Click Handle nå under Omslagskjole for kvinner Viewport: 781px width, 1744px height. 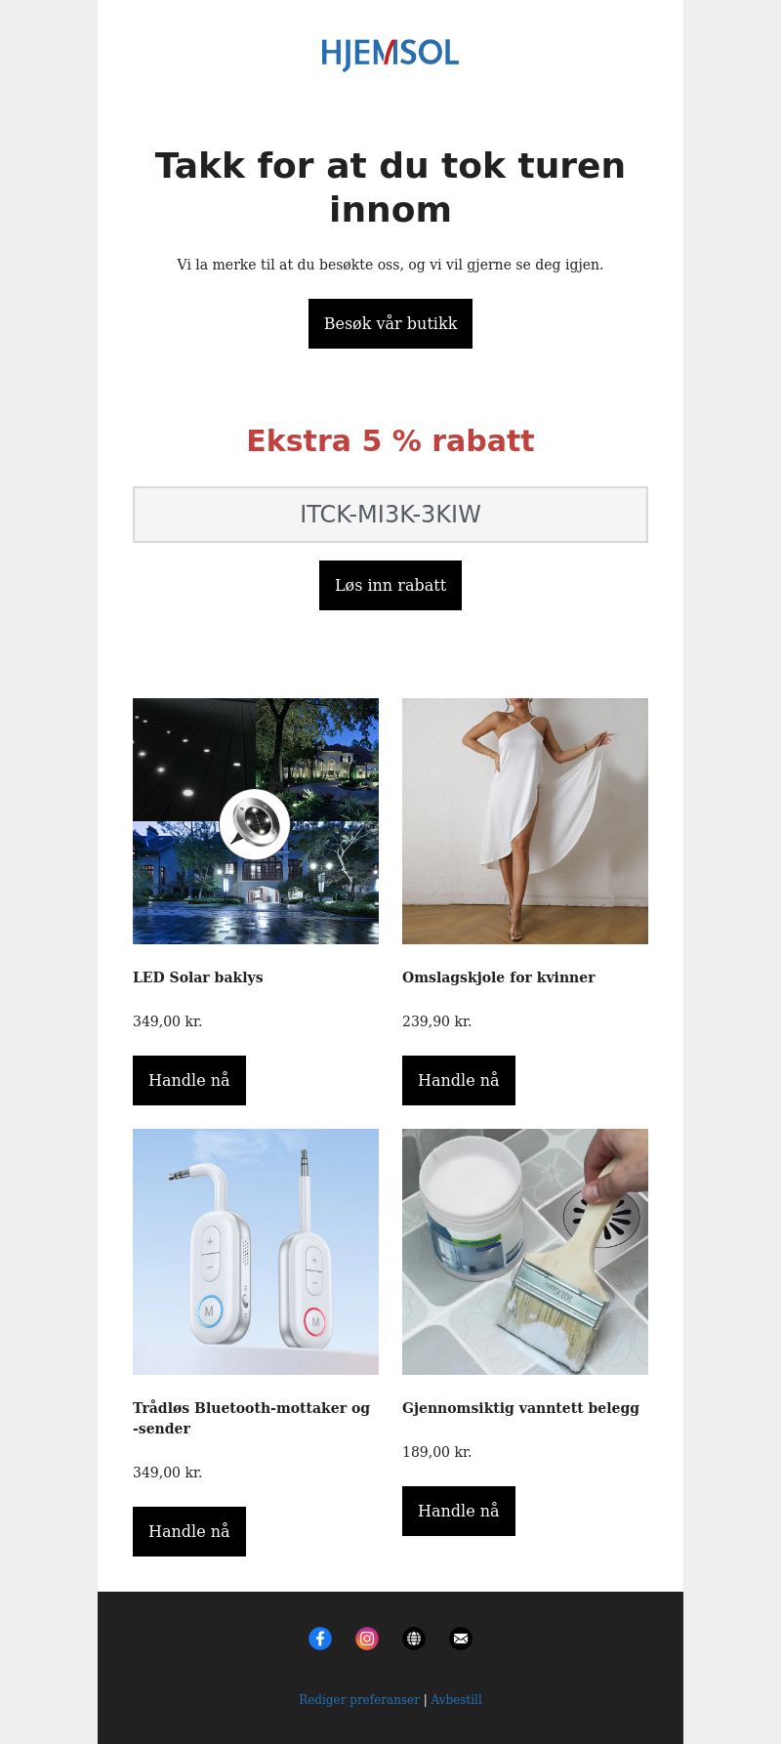coord(459,1080)
